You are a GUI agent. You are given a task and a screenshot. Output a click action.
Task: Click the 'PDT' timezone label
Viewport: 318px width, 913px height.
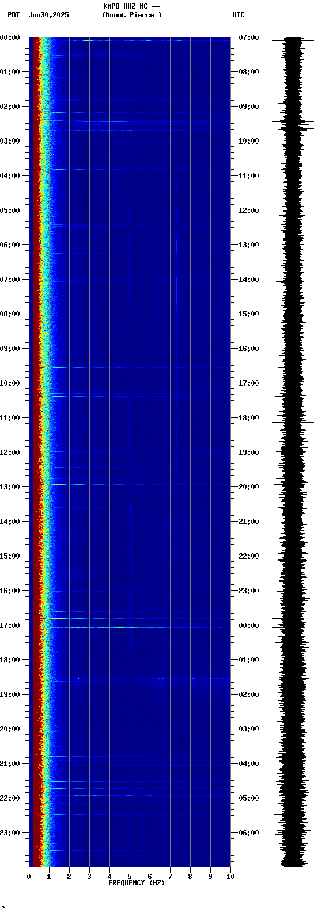13,15
